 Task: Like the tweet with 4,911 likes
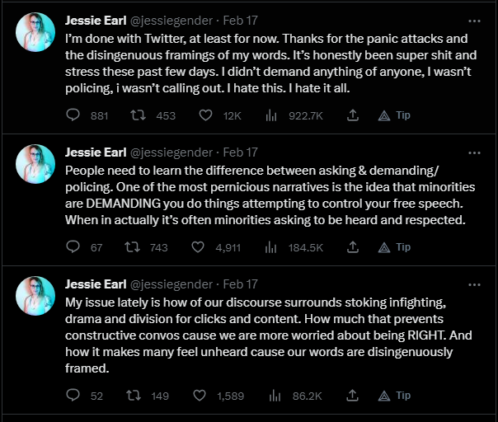198,247
